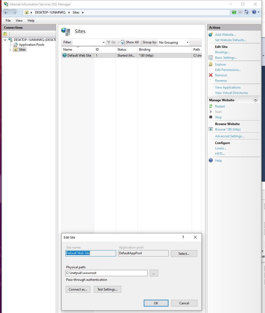Click the Basic Settings page icon
This screenshot has width=265, height=313.
[x=210, y=57]
